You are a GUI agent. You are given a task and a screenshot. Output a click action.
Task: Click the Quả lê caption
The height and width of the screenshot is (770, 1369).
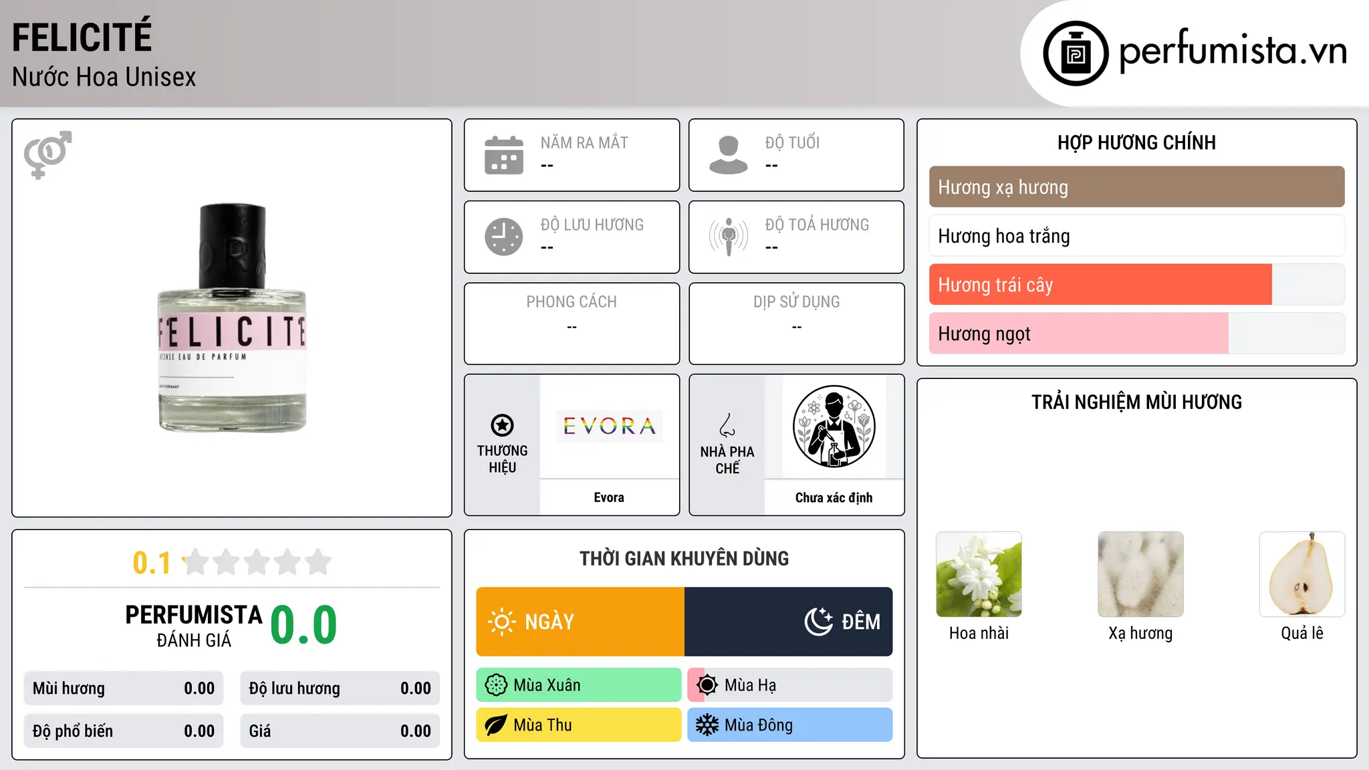tap(1302, 633)
